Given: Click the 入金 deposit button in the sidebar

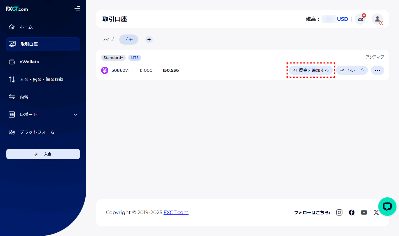Looking at the screenshot, I should pyautogui.click(x=43, y=154).
